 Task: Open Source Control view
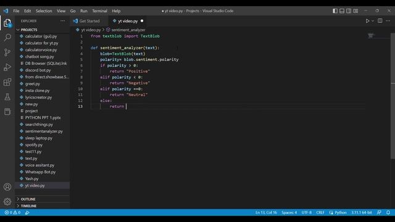(7, 52)
